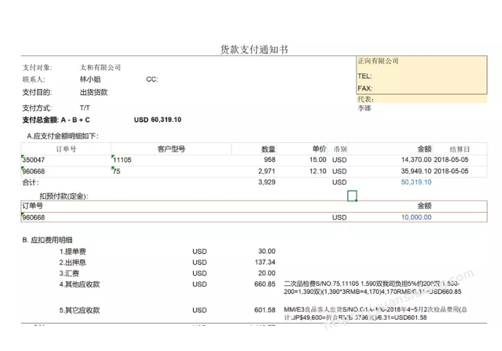Viewport: 502px width, 351px height.
Task: Select the fee value 20.00
Action: [x=267, y=273]
